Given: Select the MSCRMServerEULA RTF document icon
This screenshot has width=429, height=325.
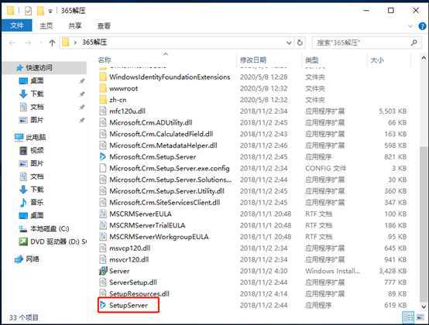Looking at the screenshot, I should [x=103, y=214].
